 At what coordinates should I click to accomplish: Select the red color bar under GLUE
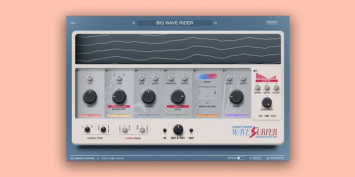[x=90, y=115]
